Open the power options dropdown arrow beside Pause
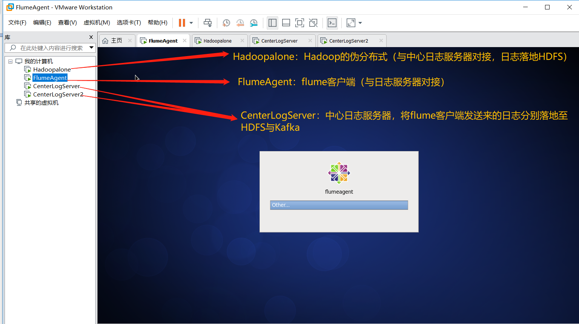579x324 pixels. pyautogui.click(x=191, y=23)
